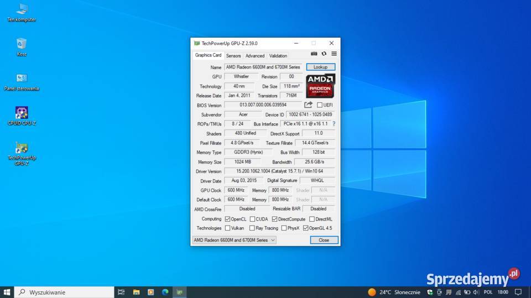This screenshot has height=298, width=531.
Task: Click the AMD Radeon logo image
Action: [320, 86]
